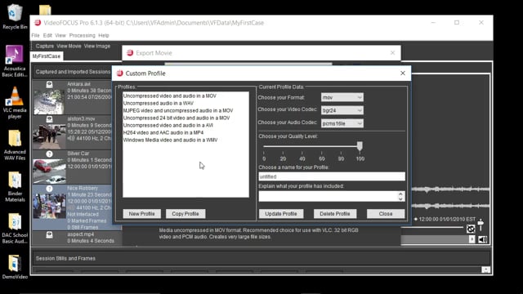The height and width of the screenshot is (294, 523).
Task: Click the help icon on Nice Robbery session
Action: click(49, 189)
